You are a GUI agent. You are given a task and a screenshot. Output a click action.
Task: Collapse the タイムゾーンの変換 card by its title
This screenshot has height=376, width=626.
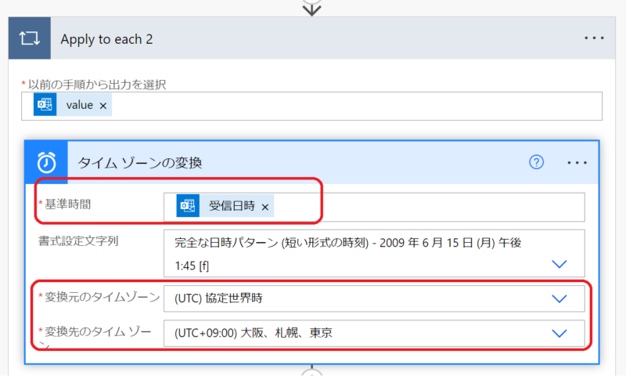click(x=139, y=163)
